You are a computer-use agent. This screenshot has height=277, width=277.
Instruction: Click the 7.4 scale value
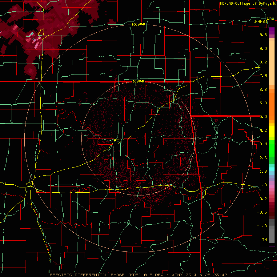[x=263, y=76]
